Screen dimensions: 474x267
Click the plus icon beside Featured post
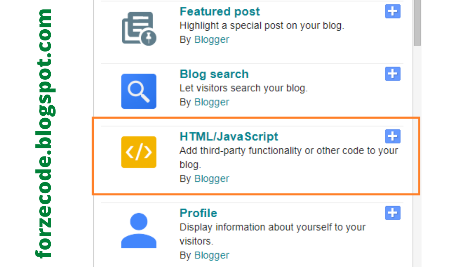point(393,11)
